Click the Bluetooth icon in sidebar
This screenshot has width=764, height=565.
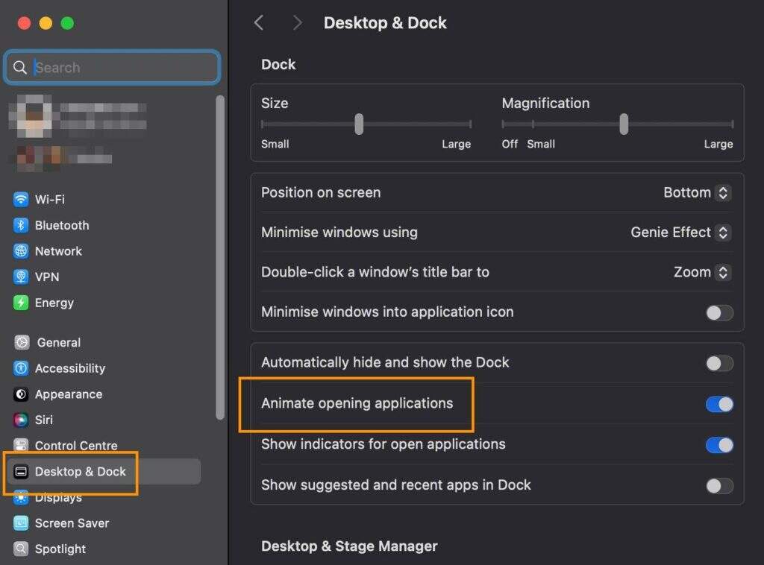coord(21,225)
